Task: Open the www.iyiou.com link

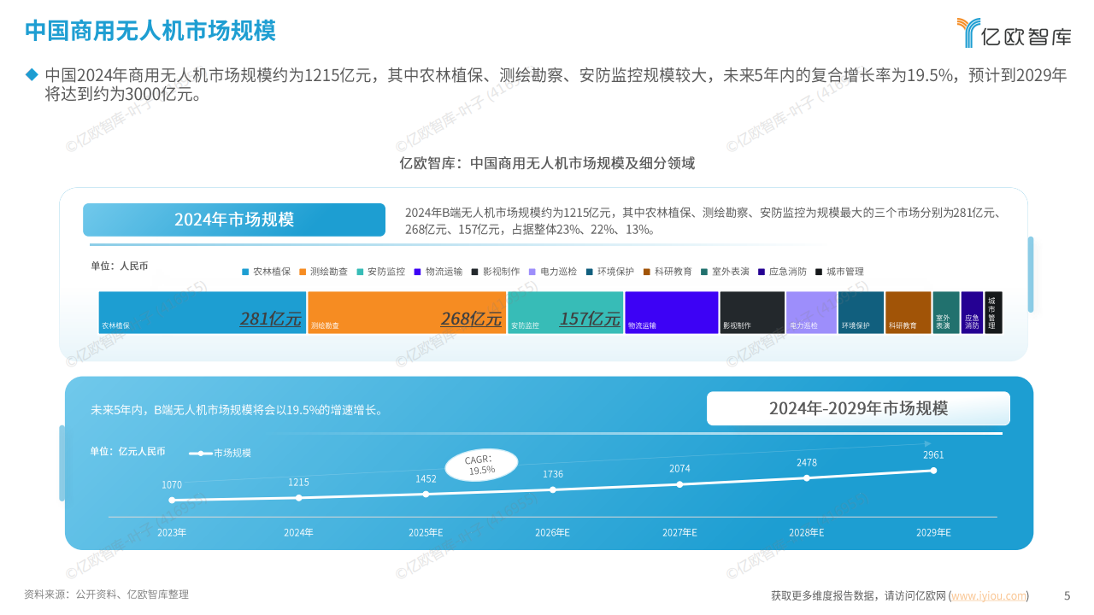Action: click(989, 595)
